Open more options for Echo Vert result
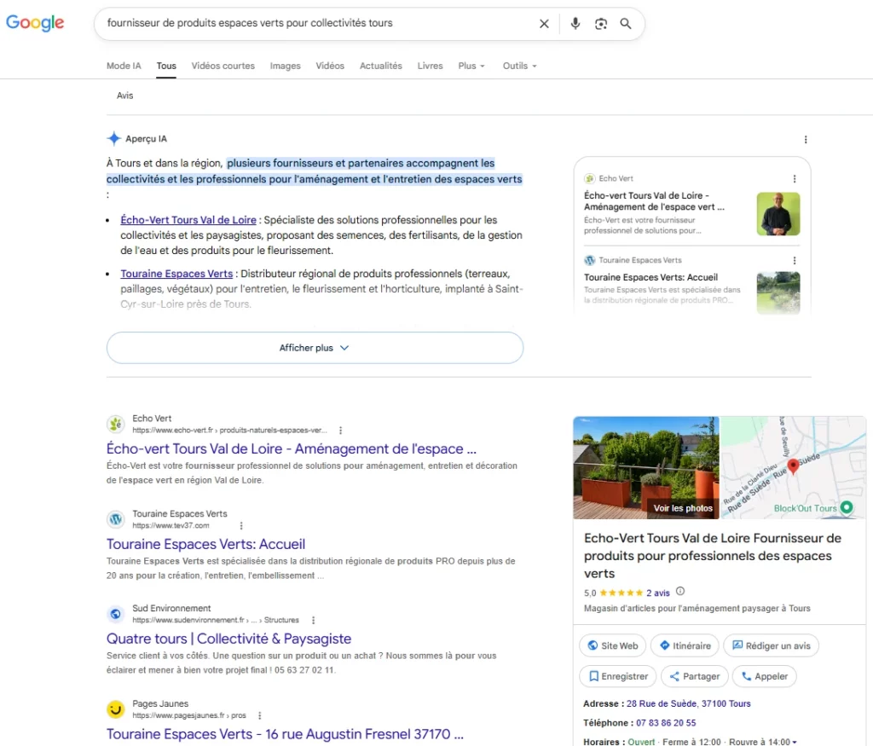 tap(340, 431)
